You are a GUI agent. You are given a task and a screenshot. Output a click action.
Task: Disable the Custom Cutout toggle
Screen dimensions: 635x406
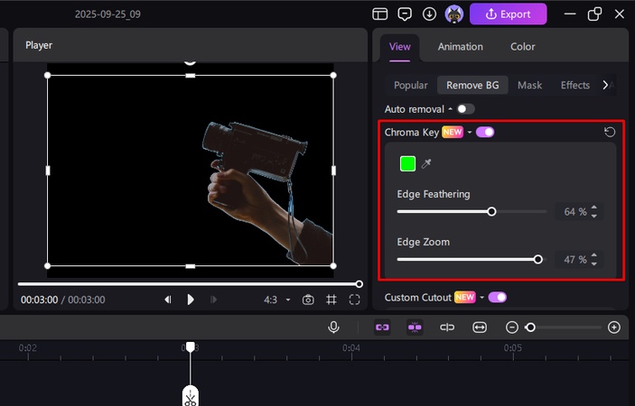[x=497, y=297]
